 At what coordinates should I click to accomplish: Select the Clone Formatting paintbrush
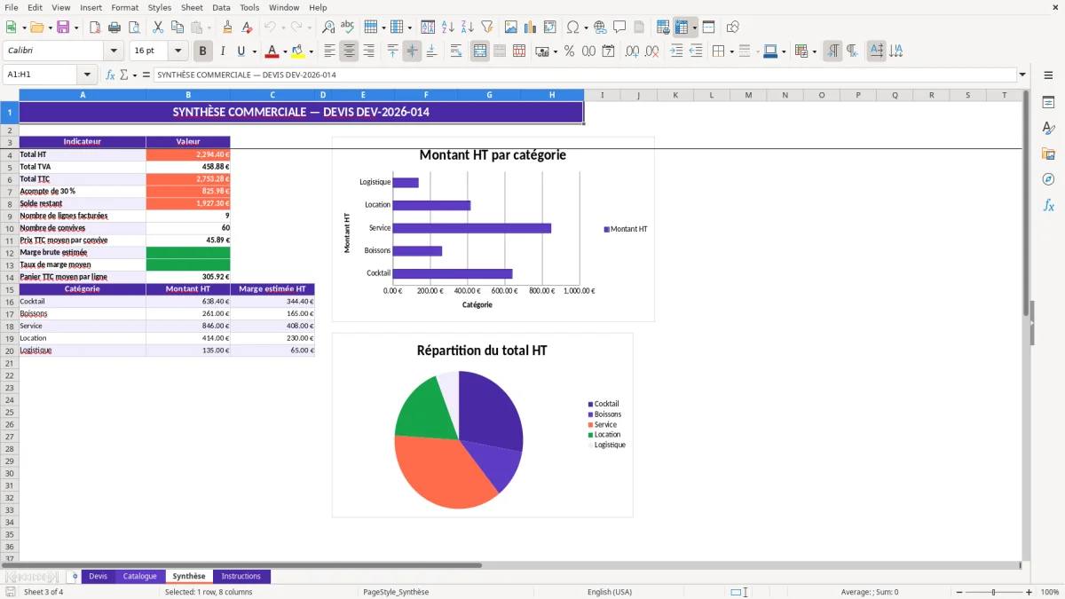(x=227, y=28)
